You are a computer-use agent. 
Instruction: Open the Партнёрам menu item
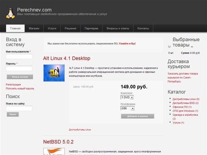[x=91, y=28]
